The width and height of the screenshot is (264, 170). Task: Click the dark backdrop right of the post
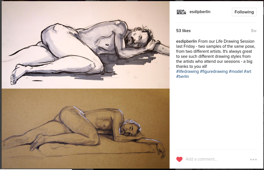point(263,84)
